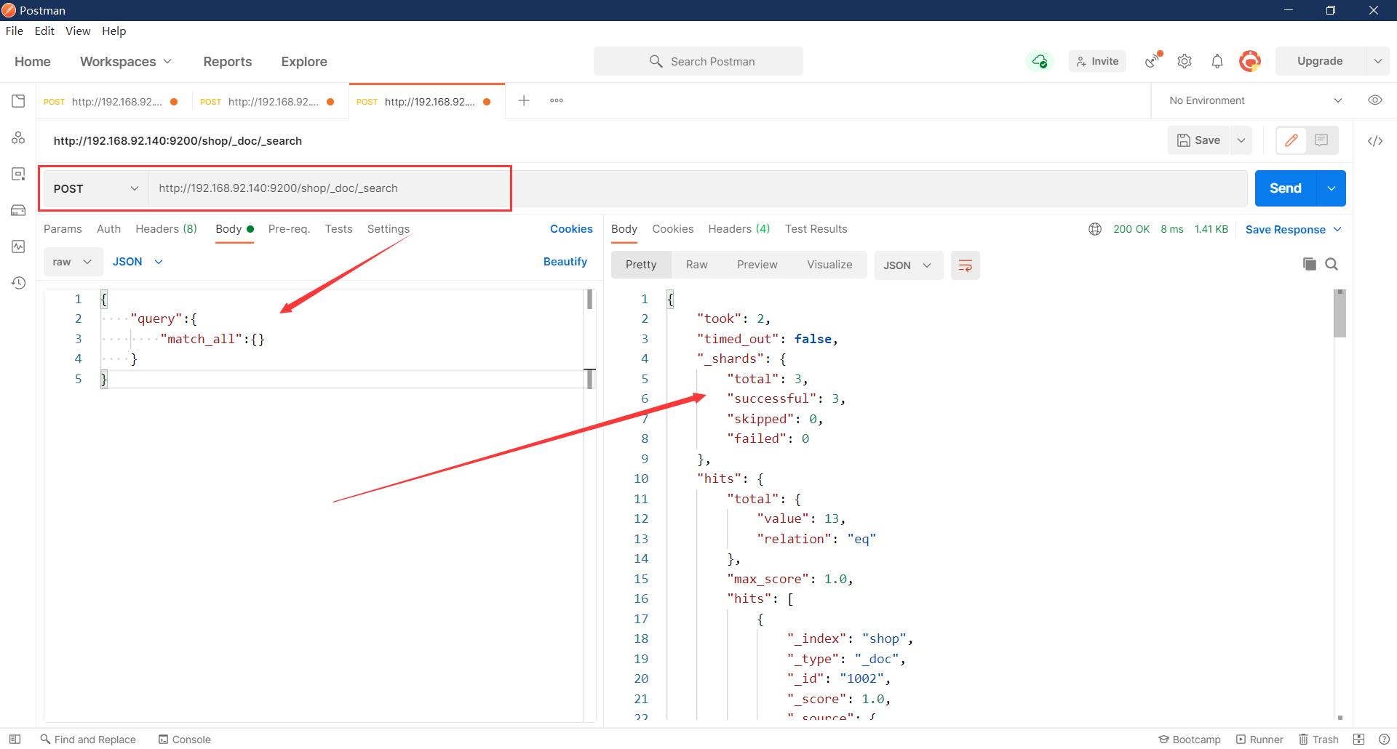
Task: Click the network globe icon
Action: [1095, 229]
